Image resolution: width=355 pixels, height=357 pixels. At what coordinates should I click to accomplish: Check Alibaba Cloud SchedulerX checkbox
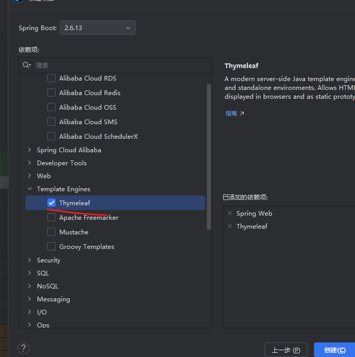51,136
